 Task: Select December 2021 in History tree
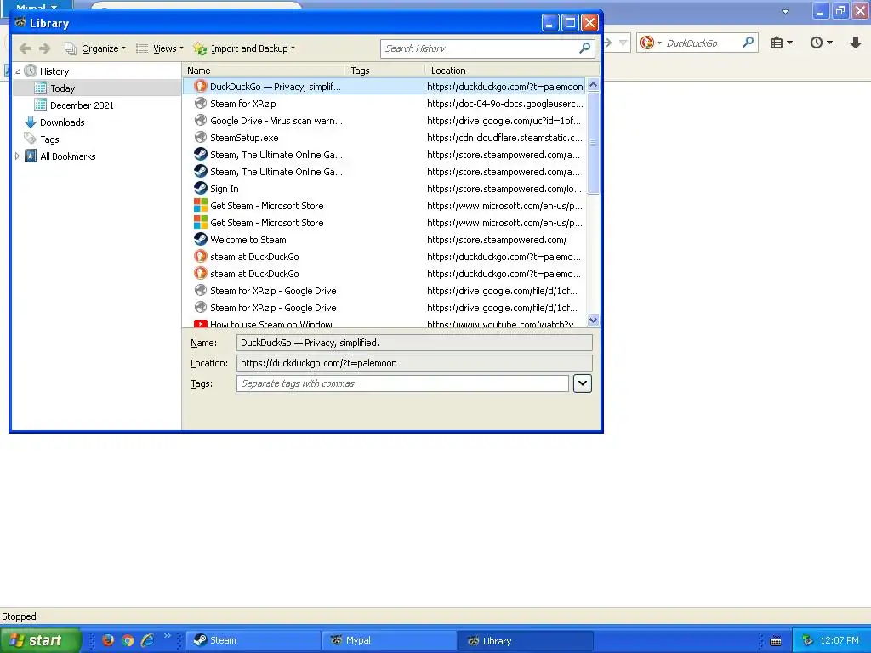tap(82, 105)
